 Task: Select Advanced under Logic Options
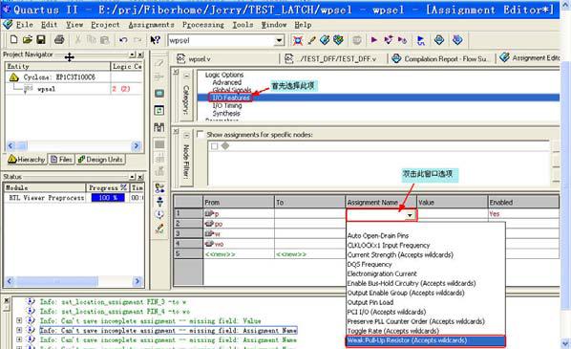[227, 83]
